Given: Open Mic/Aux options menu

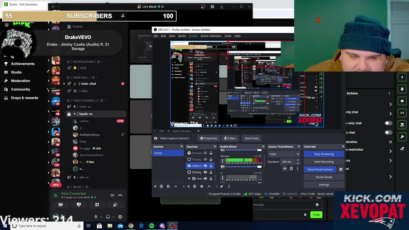Looking at the screenshot, I should click(222, 161).
